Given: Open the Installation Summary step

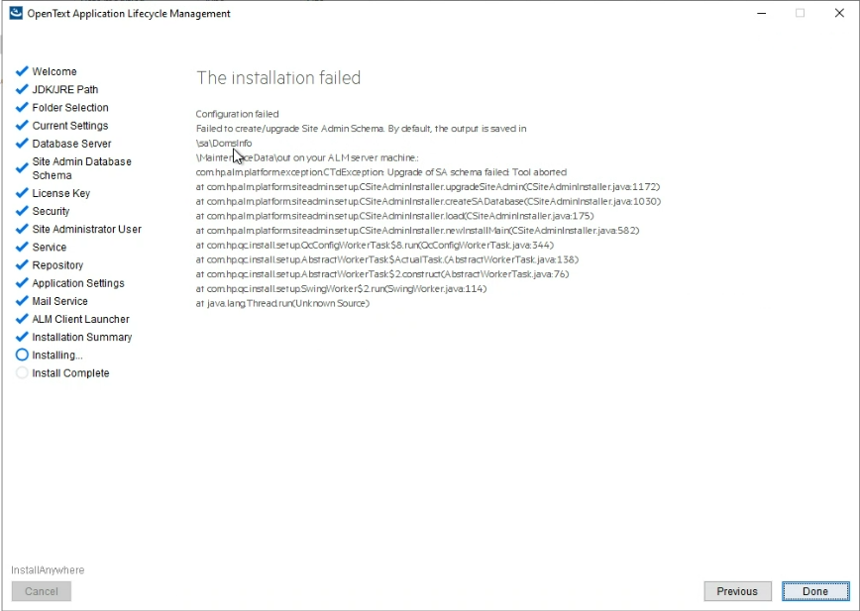Looking at the screenshot, I should point(83,337).
